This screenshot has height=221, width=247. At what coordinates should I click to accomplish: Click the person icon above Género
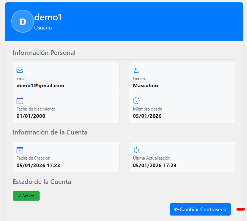point(136,70)
